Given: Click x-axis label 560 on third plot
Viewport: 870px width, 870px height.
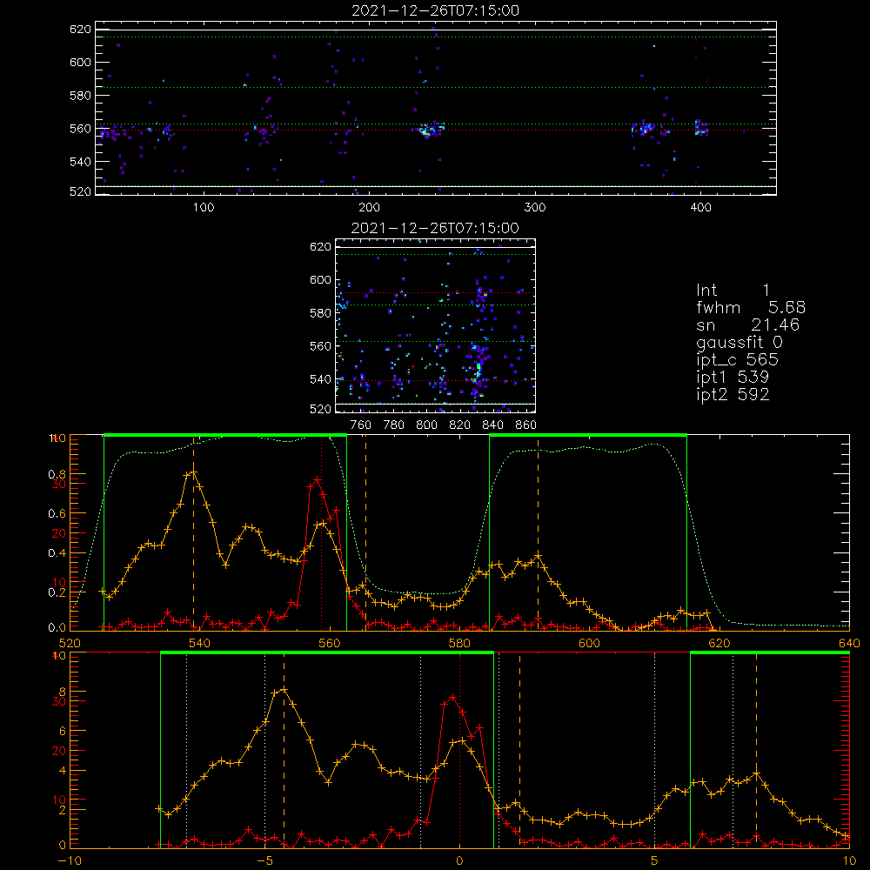Looking at the screenshot, I should coord(329,643).
